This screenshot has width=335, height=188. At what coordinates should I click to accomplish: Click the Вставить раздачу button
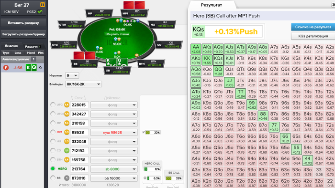23,23
